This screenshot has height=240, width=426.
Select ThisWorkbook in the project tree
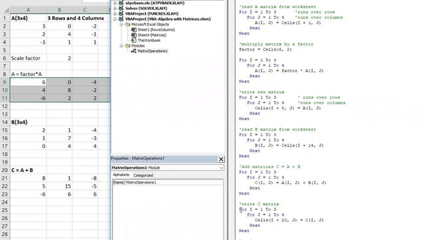[149, 40]
